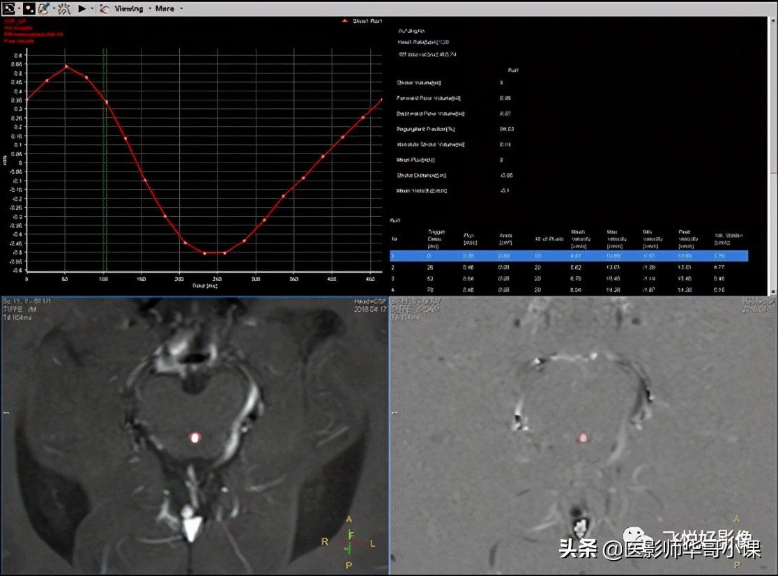Click the first toolbar icon with circular arrow
Image resolution: width=778 pixels, height=576 pixels.
pos(8,8)
